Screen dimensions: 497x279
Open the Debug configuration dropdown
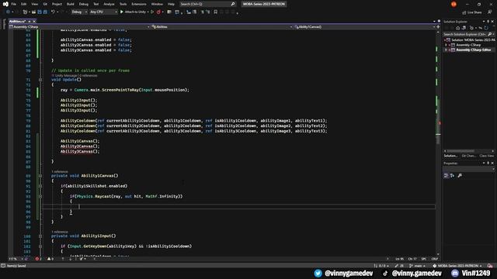point(79,12)
